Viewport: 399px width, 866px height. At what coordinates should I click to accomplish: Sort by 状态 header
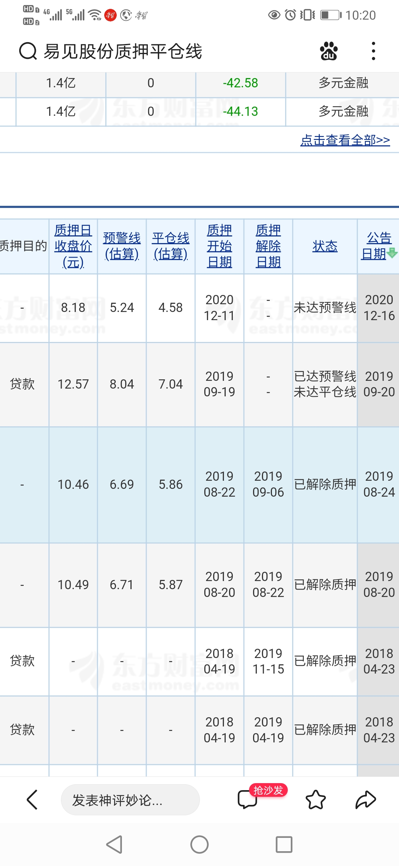[x=325, y=246]
